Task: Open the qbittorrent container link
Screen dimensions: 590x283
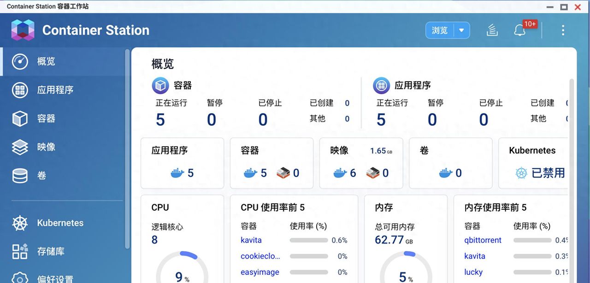Action: pos(483,240)
